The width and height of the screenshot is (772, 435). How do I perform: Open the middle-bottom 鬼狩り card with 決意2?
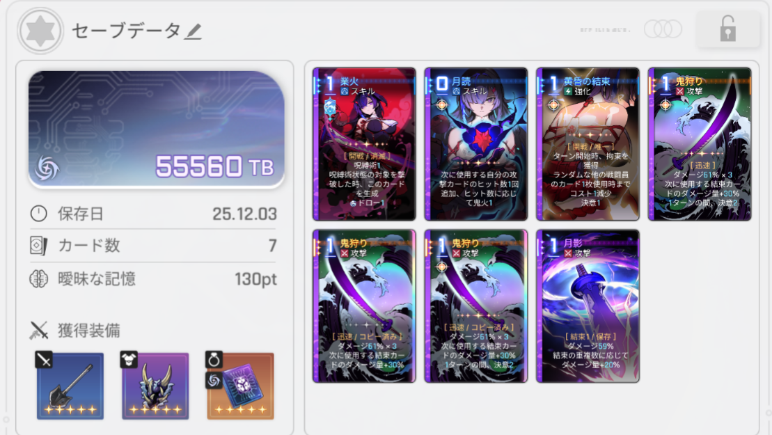tap(476, 306)
